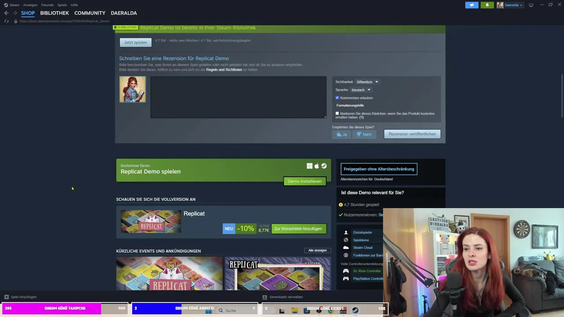Click the Windows platform icon on demo banner
The height and width of the screenshot is (317, 564).
pos(309,166)
